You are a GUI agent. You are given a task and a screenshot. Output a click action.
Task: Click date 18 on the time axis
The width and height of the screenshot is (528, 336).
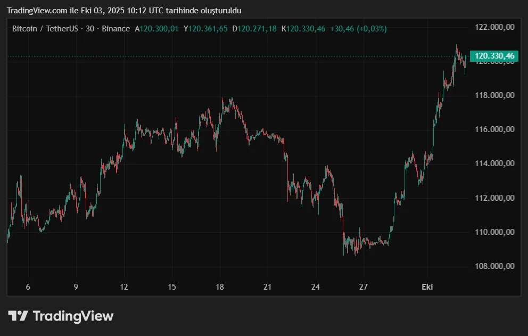pyautogui.click(x=219, y=287)
